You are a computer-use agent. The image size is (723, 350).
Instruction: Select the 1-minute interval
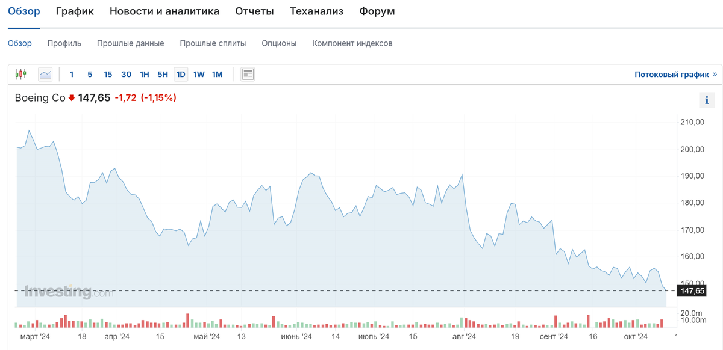72,74
